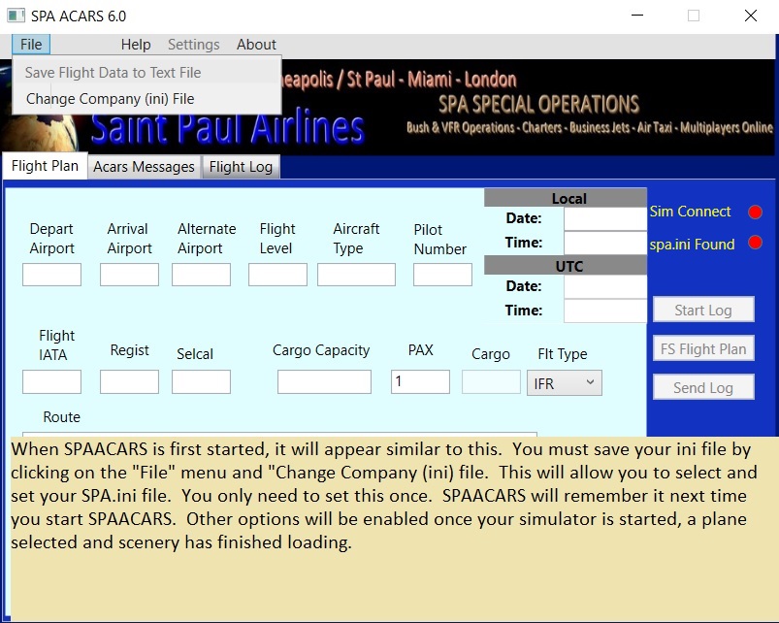
Task: Focus the Cargo Capacity field
Action: tap(324, 382)
